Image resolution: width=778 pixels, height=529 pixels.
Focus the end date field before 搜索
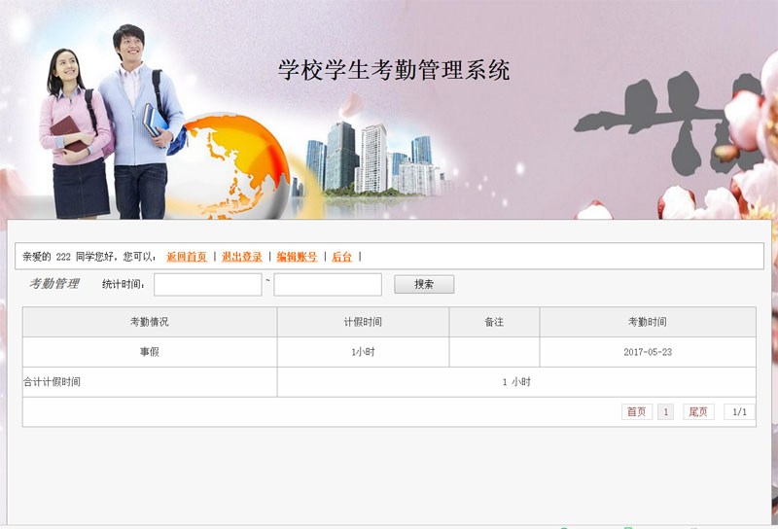[328, 284]
